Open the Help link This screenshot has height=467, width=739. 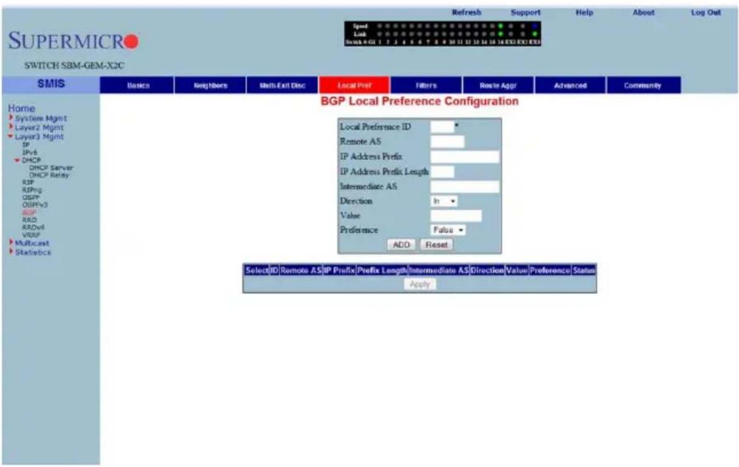(x=585, y=12)
